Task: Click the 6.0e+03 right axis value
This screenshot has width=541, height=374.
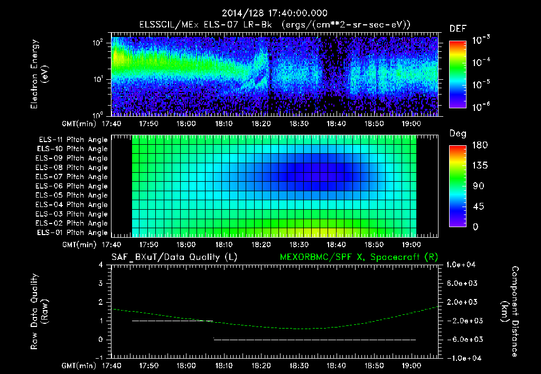Action: coord(462,283)
